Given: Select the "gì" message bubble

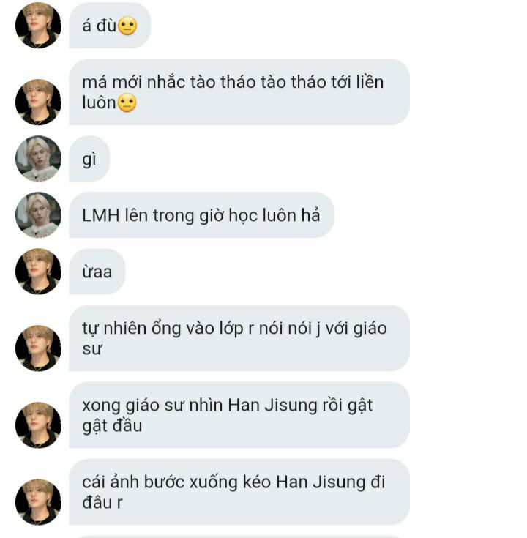Looking at the screenshot, I should [89, 159].
